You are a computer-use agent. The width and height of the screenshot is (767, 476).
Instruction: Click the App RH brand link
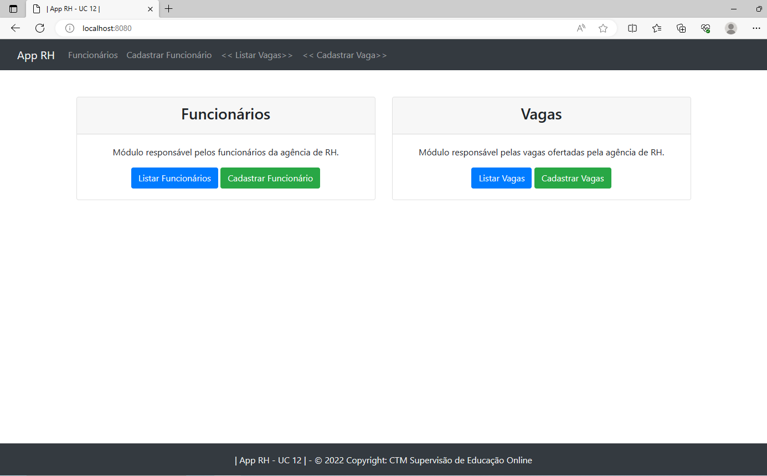[35, 55]
